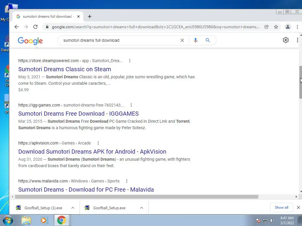The image size is (302, 226).
Task: Open Sumotori Dreams - Download for PC Free - Malavida
Action: [86, 190]
